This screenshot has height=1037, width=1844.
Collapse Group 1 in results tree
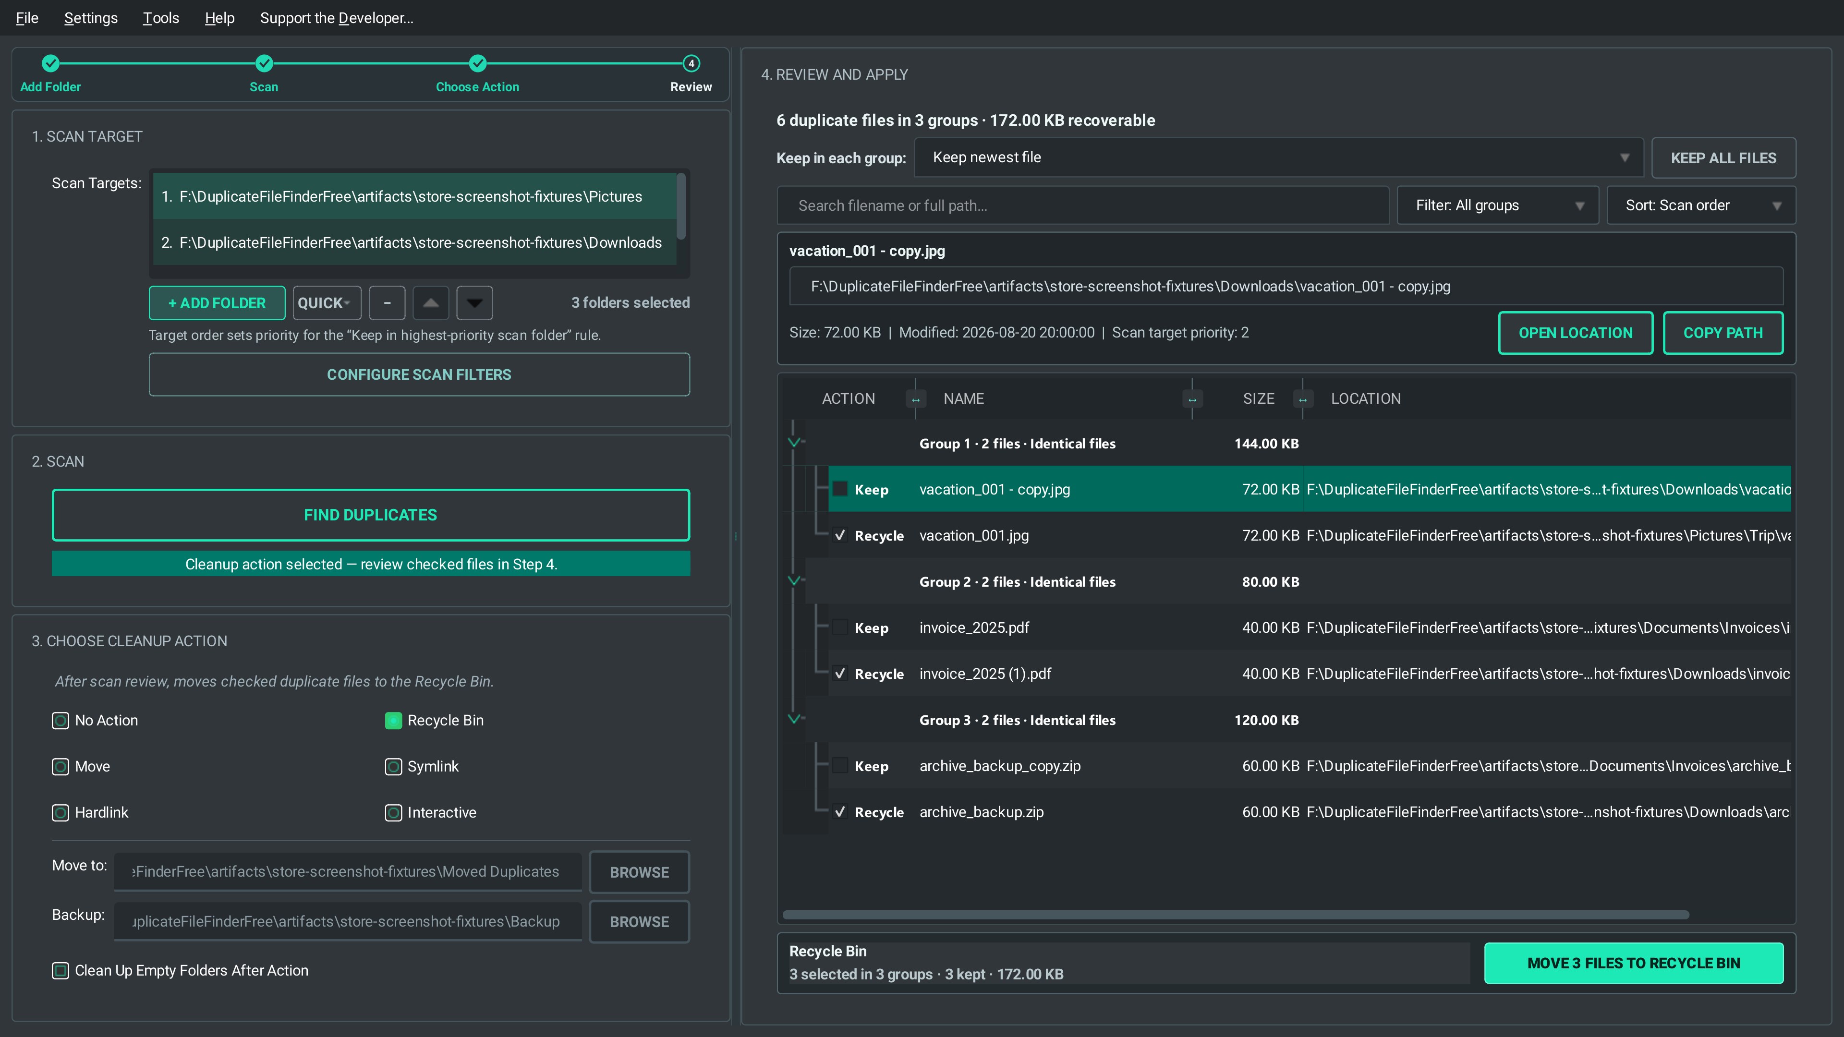[x=794, y=442]
